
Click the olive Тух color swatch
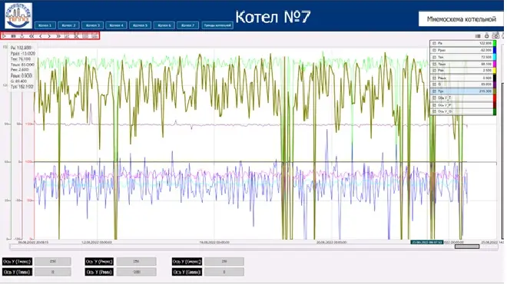(x=495, y=91)
